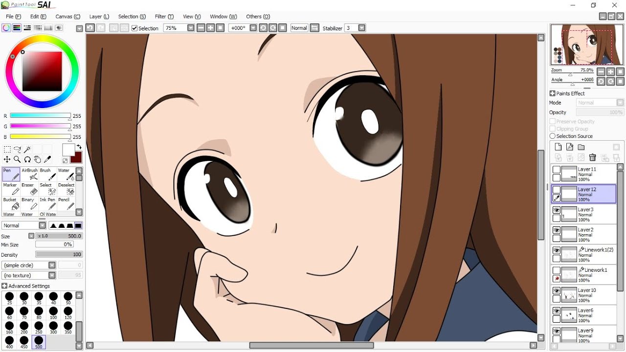Open the File menu
626x352 pixels.
(x=13, y=17)
